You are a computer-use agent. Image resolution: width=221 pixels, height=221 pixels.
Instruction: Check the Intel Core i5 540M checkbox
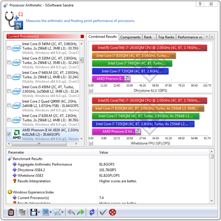(x=9, y=48)
